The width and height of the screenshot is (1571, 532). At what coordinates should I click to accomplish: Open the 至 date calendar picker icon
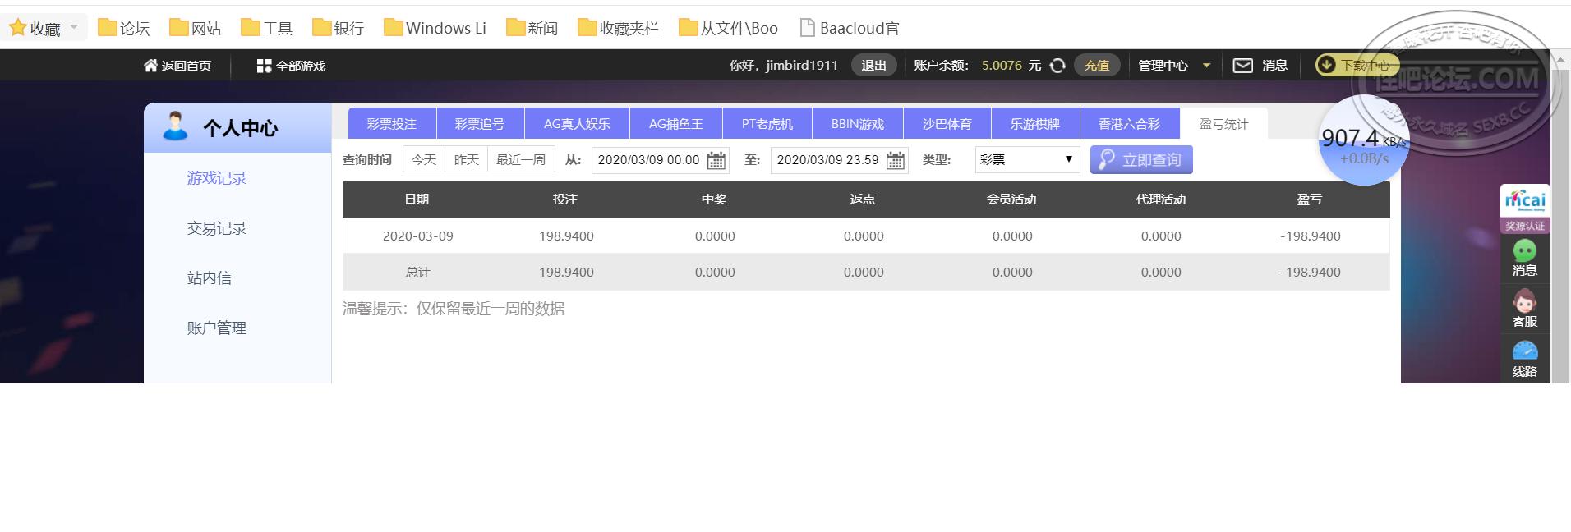(896, 160)
